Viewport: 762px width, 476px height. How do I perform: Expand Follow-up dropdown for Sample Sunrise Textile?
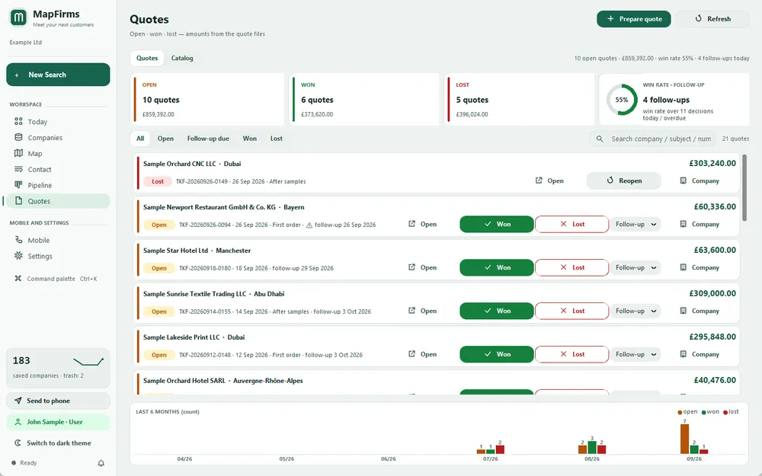pos(636,311)
